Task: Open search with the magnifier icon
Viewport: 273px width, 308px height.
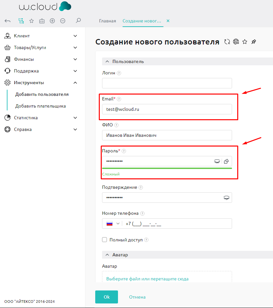Action: pyautogui.click(x=78, y=20)
